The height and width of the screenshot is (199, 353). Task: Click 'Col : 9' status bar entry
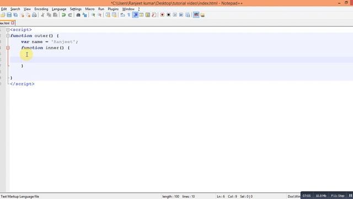click(x=232, y=197)
